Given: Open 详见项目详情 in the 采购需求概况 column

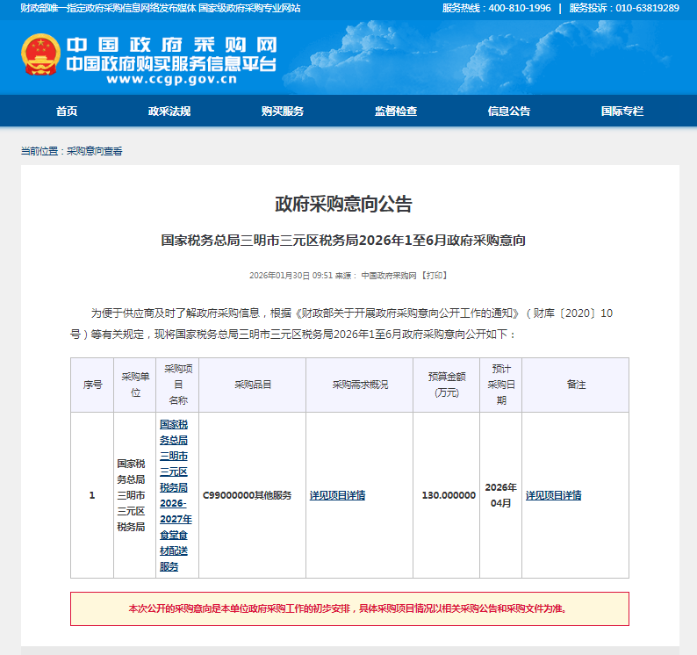Looking at the screenshot, I should point(338,495).
